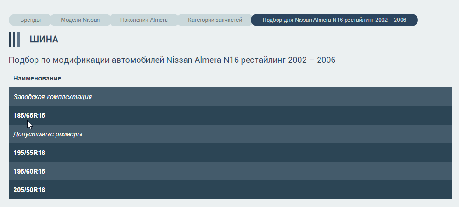Click the word Подбор in the page subtitle
This screenshot has width=459, height=207.
pos(23,60)
